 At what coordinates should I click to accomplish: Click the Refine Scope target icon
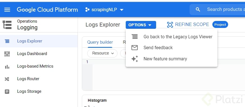(x=170, y=25)
